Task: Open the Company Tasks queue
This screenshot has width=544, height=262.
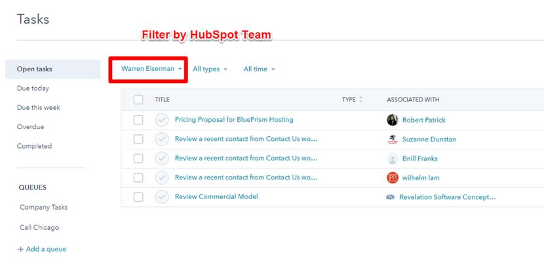Action: [x=44, y=207]
